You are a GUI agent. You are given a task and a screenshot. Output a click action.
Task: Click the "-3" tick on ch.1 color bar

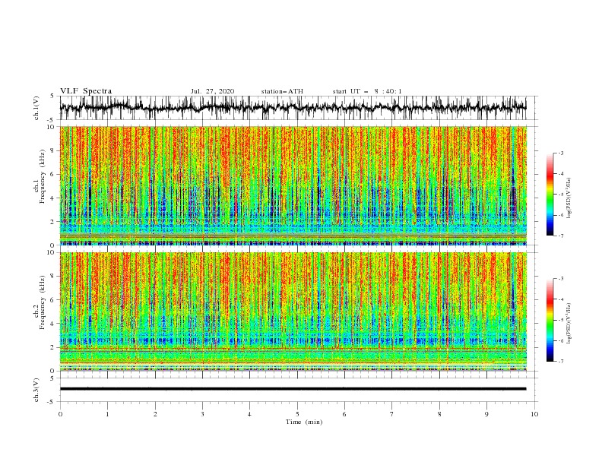point(560,153)
